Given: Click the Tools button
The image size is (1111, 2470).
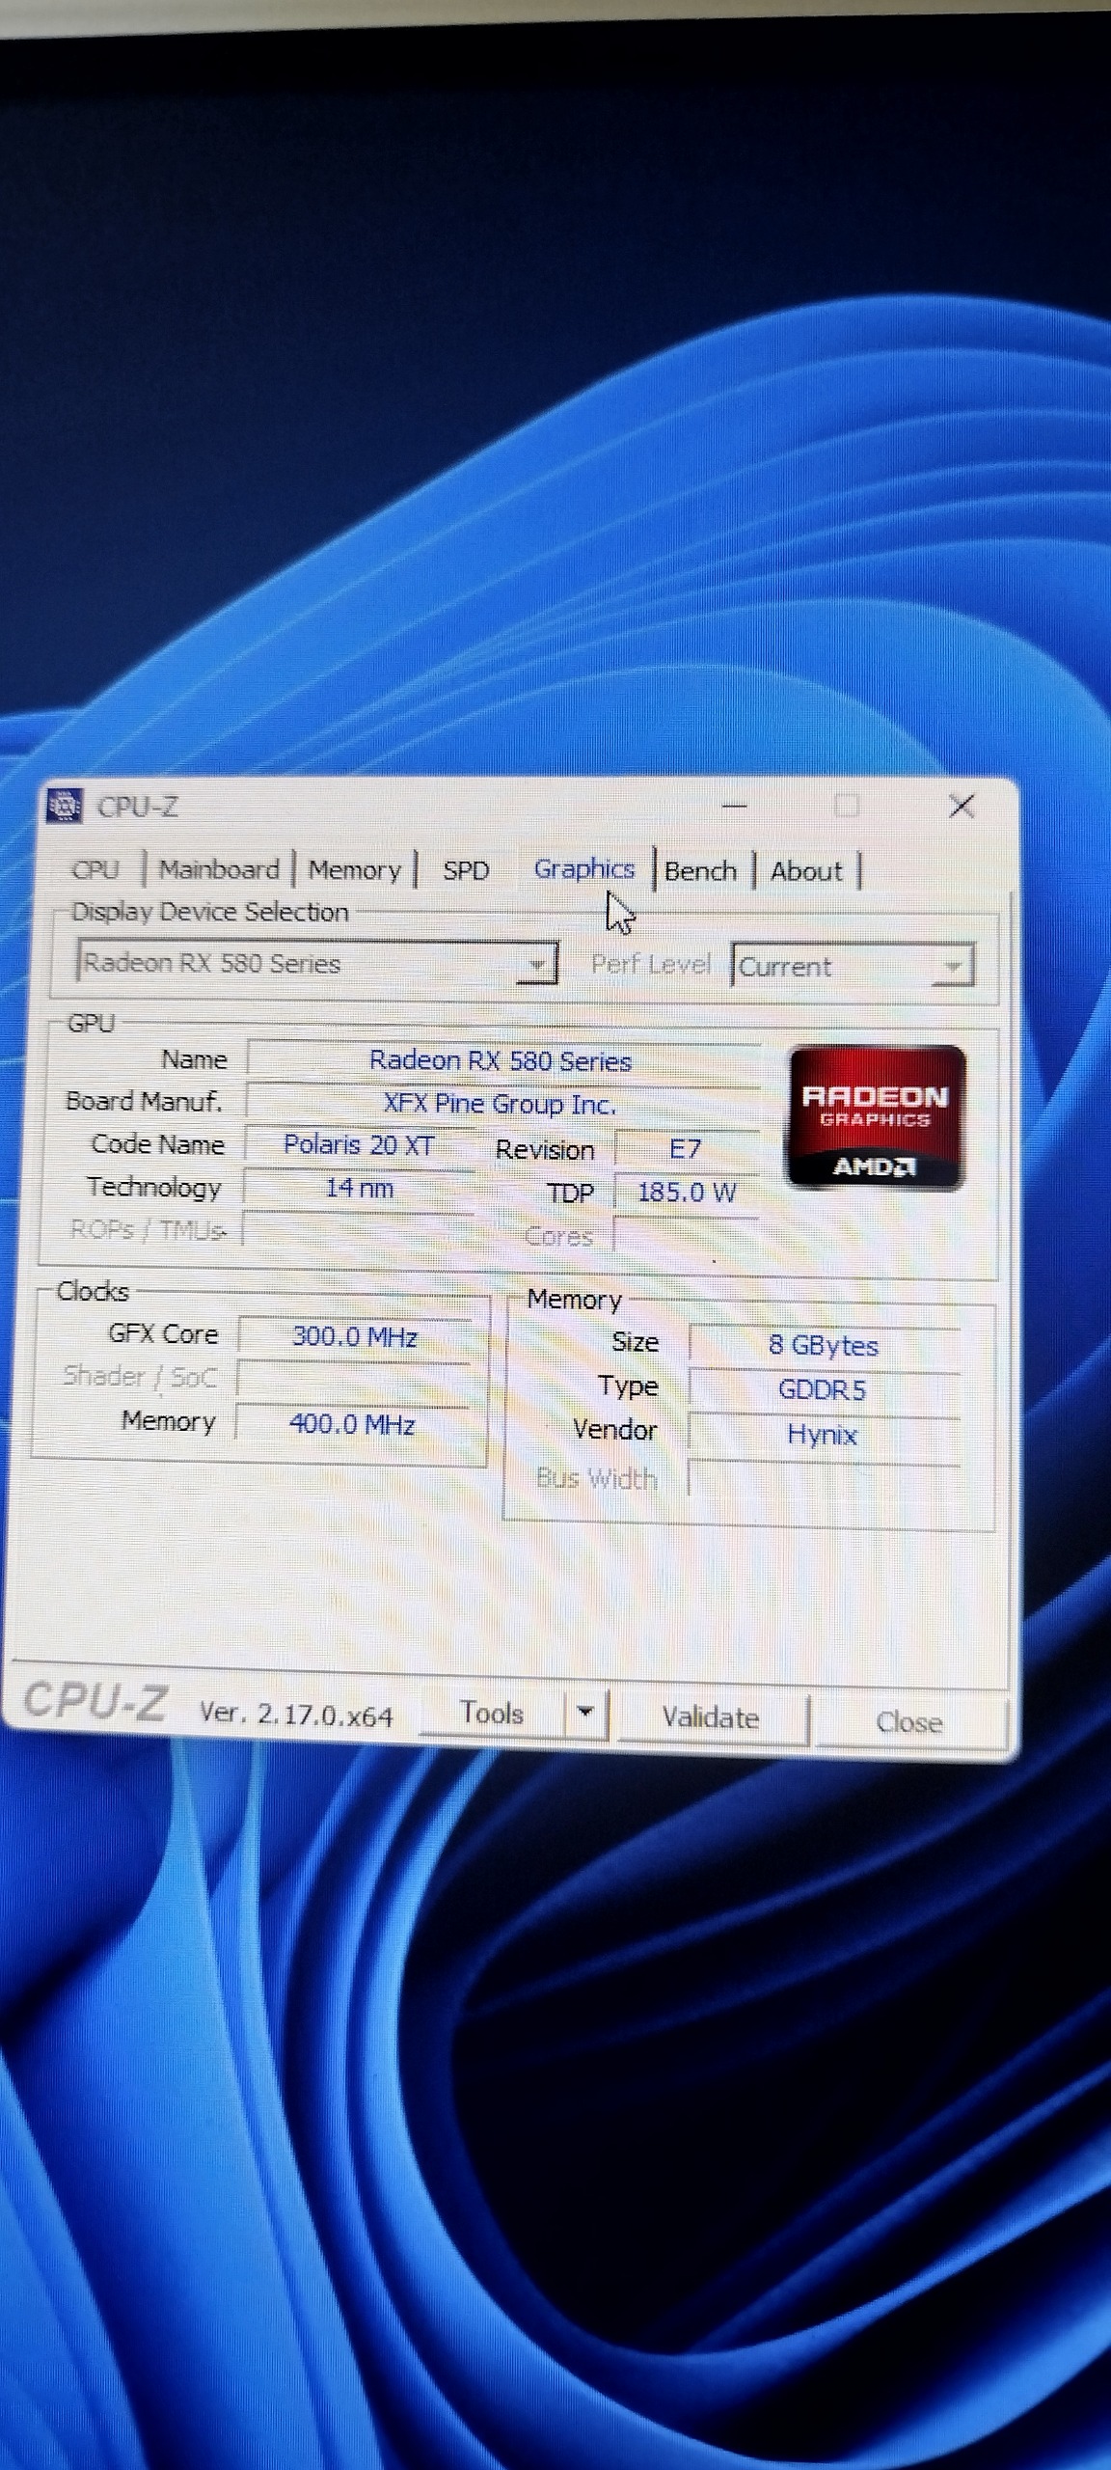Looking at the screenshot, I should (x=493, y=1714).
